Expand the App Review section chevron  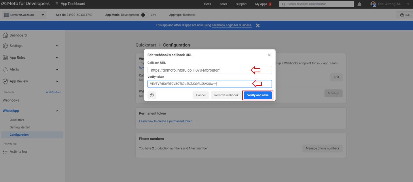[57, 81]
